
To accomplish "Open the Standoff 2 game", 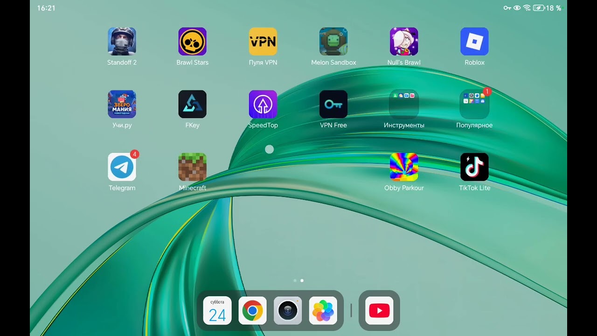I will (x=122, y=42).
